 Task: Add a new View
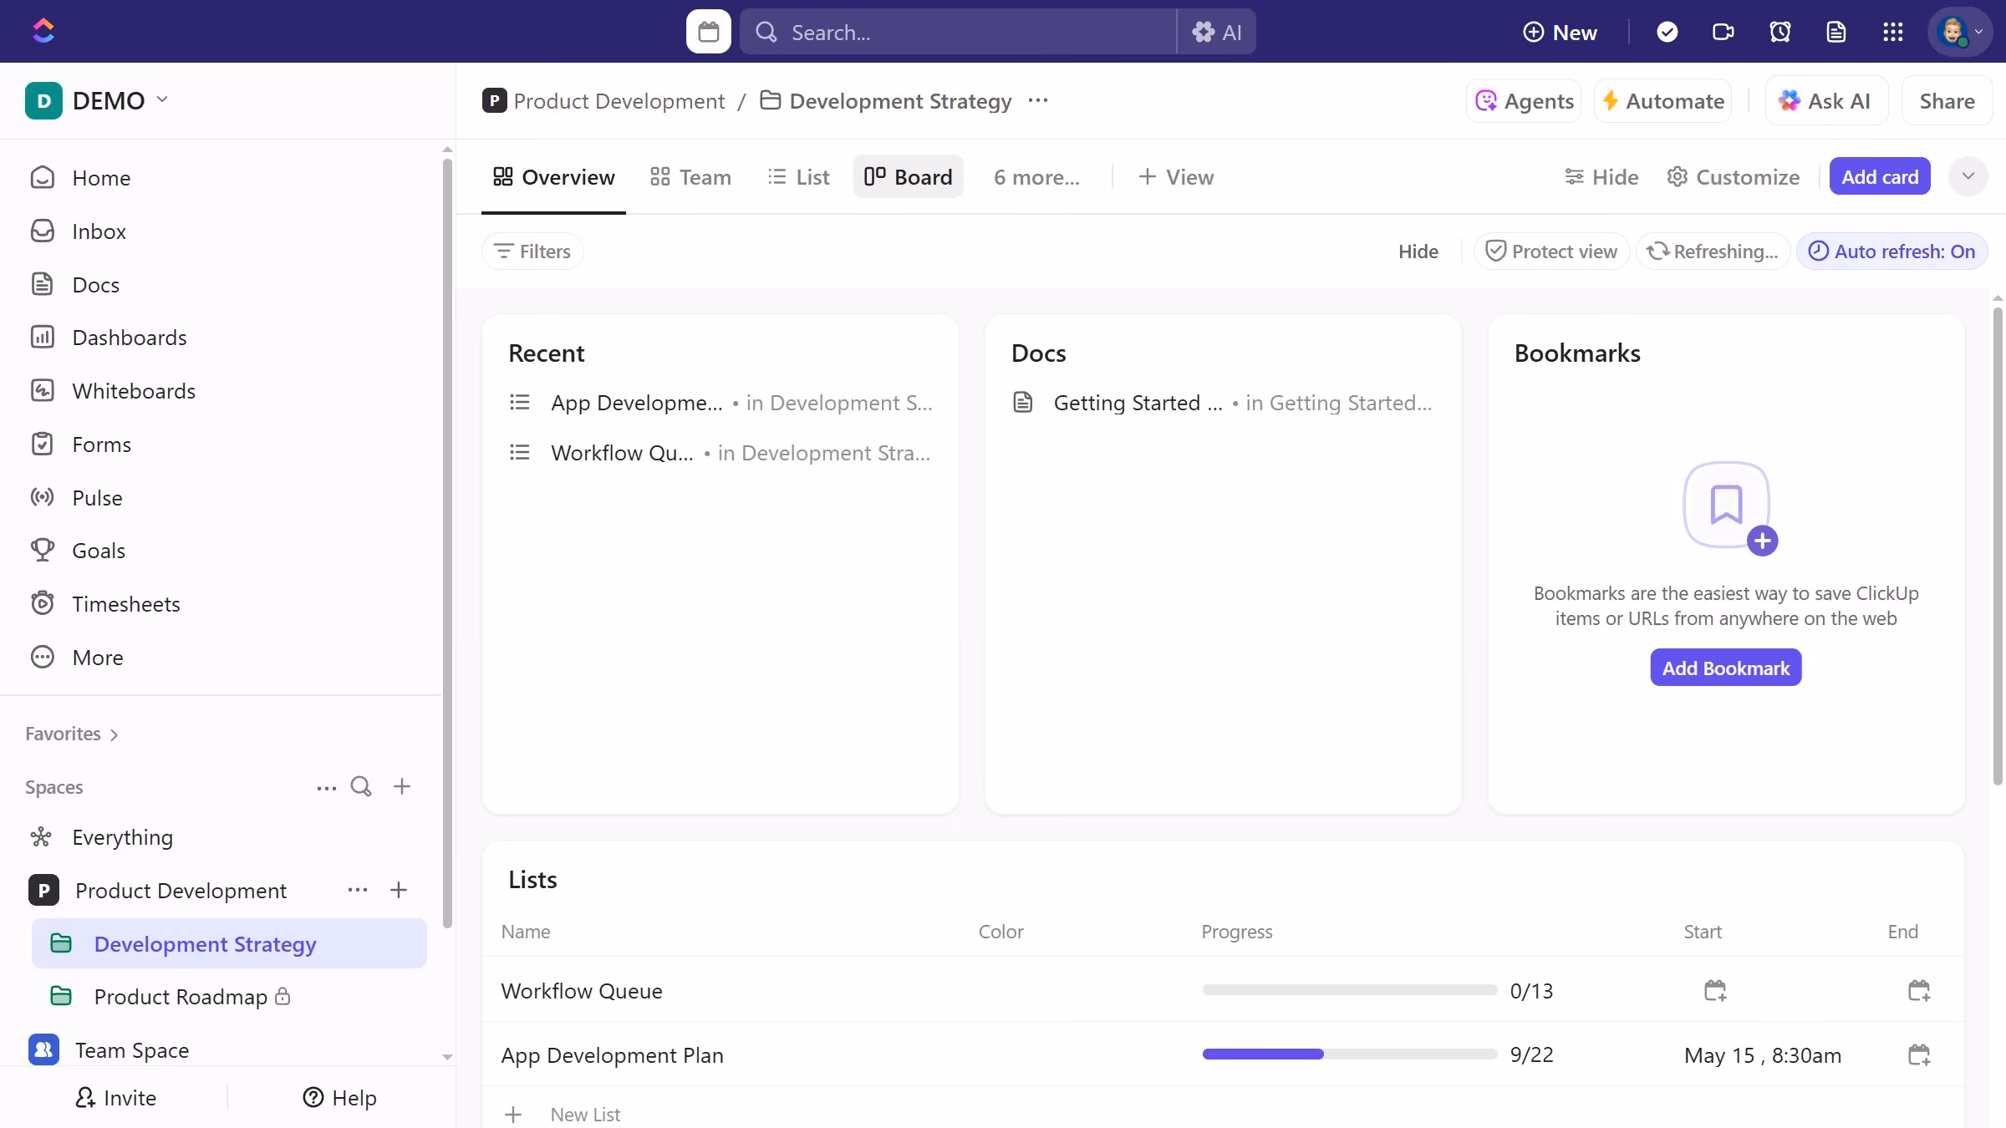point(1175,177)
